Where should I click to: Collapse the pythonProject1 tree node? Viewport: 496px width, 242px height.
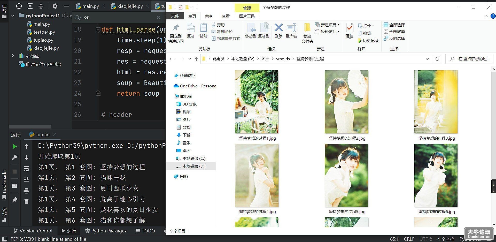(13, 16)
